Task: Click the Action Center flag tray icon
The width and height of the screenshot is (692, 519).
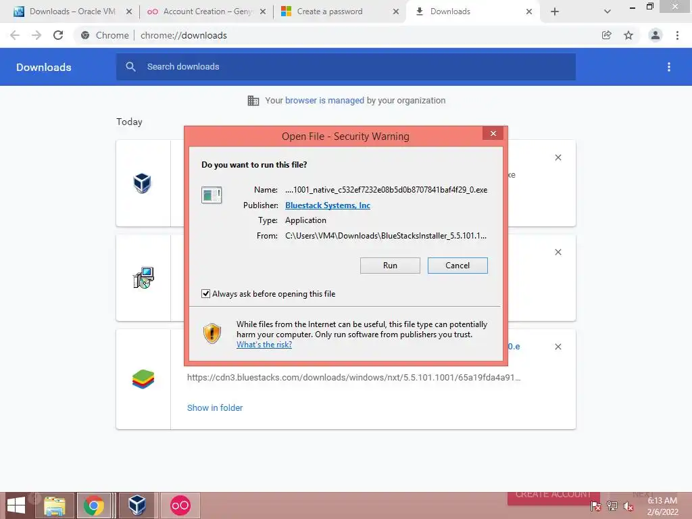Action: (596, 506)
